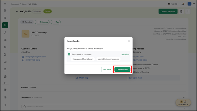This screenshot has height=111, width=197.
Task: Click the Search in line items field
Action: tap(101, 106)
